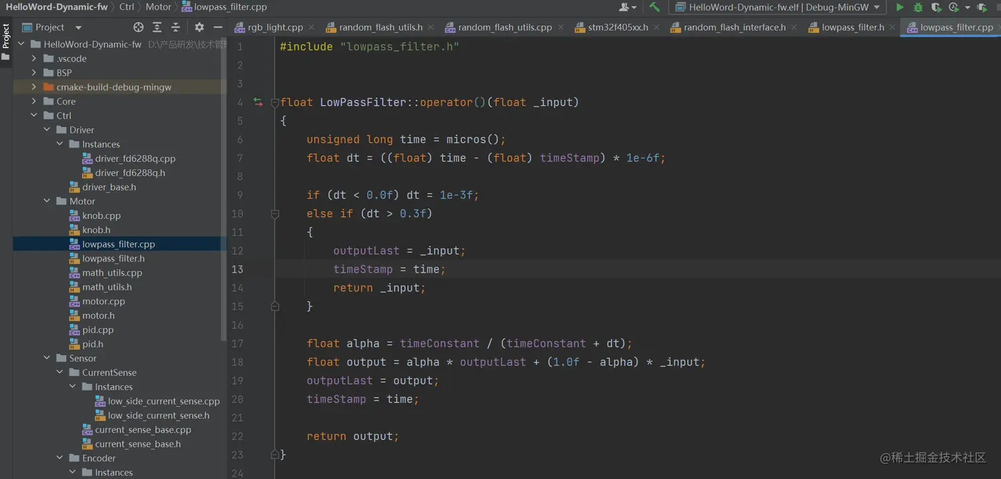Collapse the Ctrl folder

pos(34,115)
